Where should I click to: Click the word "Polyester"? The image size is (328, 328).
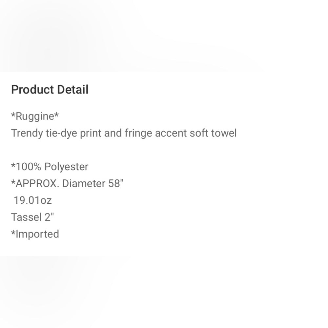pyautogui.click(x=66, y=167)
